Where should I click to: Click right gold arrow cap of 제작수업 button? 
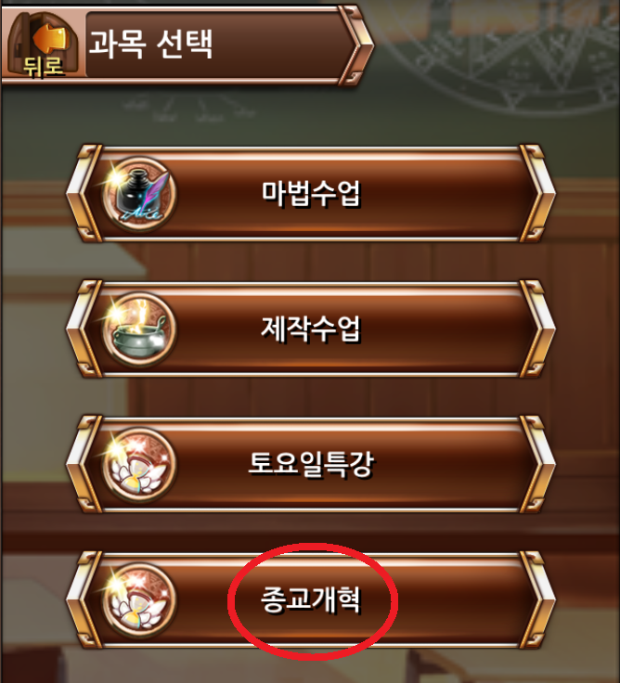[x=537, y=329]
